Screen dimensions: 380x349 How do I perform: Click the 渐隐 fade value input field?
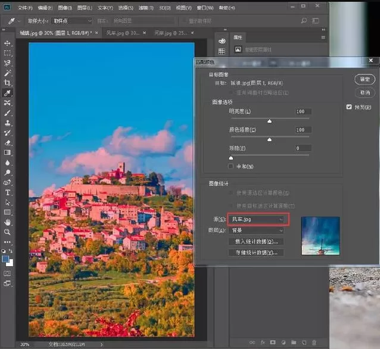(303, 148)
